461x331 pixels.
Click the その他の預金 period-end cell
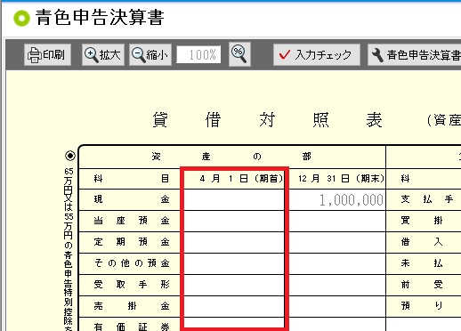click(x=337, y=264)
